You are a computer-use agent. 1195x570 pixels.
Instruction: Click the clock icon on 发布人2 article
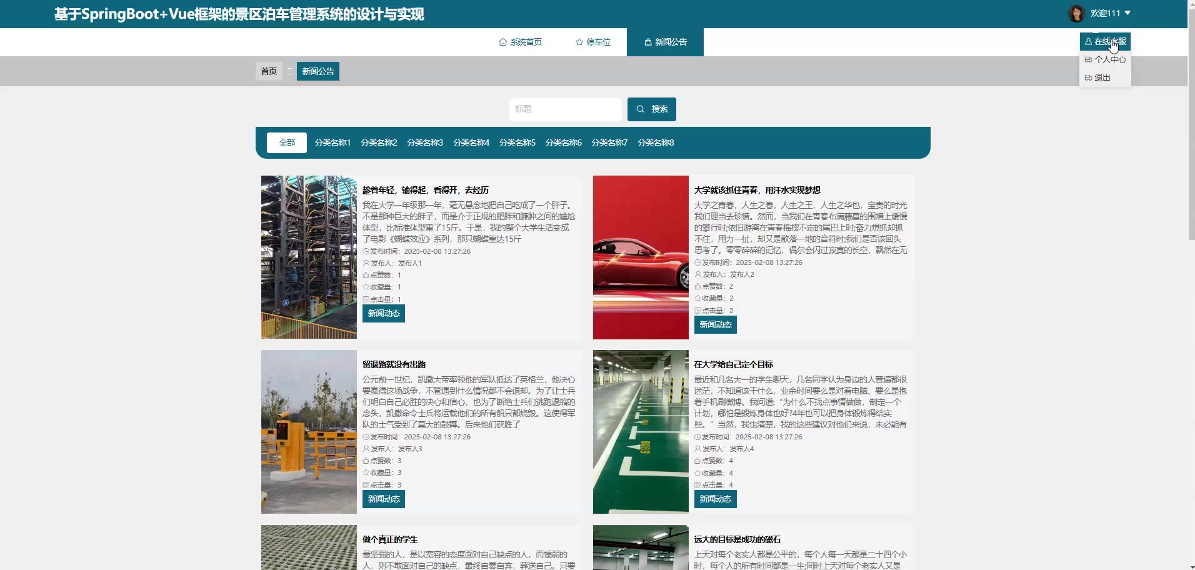[698, 263]
